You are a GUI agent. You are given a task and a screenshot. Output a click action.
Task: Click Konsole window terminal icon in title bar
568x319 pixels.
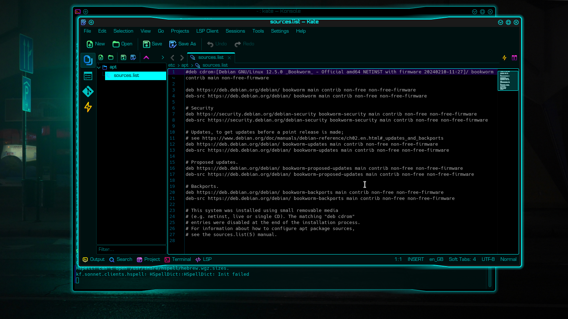78,12
